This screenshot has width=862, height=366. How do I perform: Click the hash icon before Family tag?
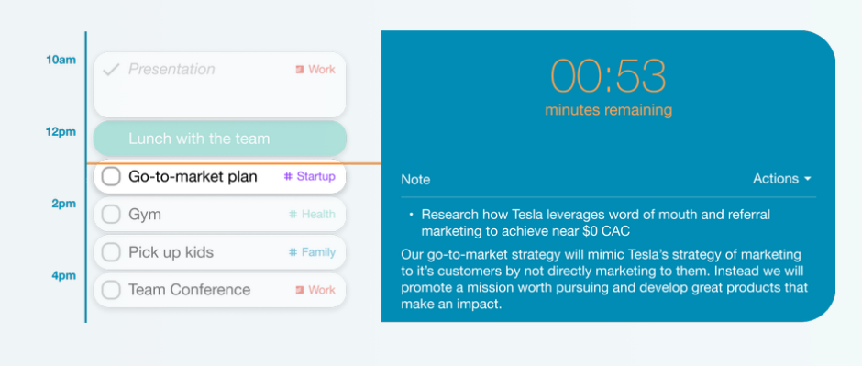click(x=293, y=252)
